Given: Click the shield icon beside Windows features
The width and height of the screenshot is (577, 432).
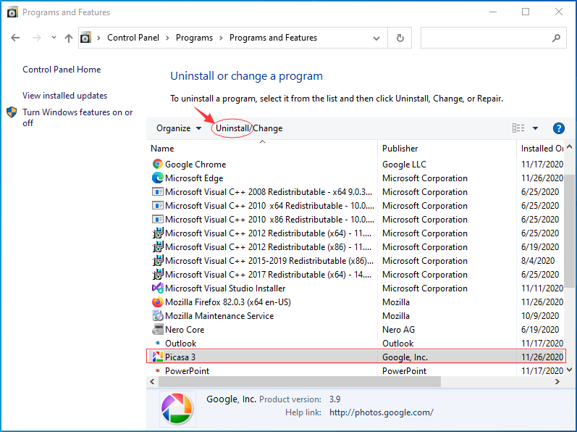Looking at the screenshot, I should coord(12,112).
